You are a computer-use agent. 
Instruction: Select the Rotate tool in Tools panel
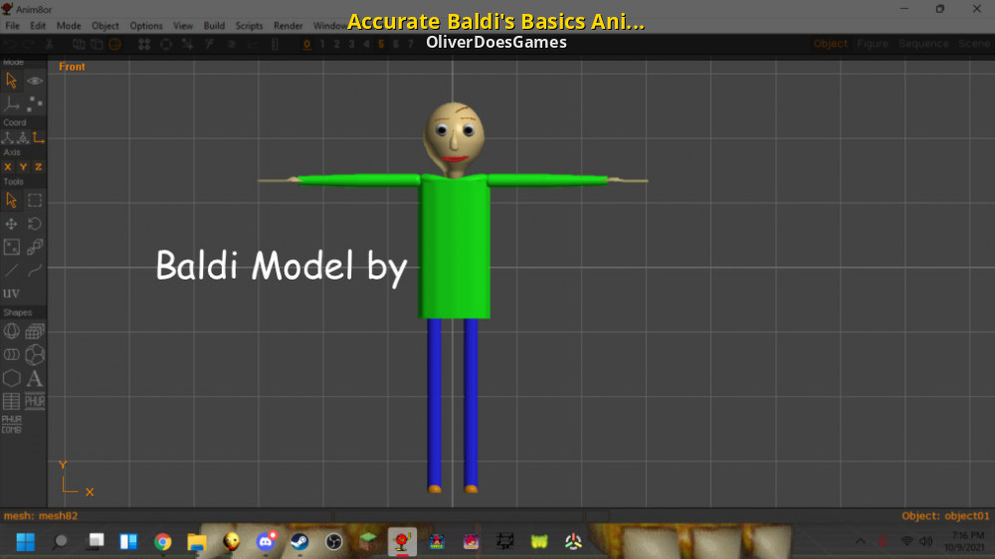click(x=35, y=224)
